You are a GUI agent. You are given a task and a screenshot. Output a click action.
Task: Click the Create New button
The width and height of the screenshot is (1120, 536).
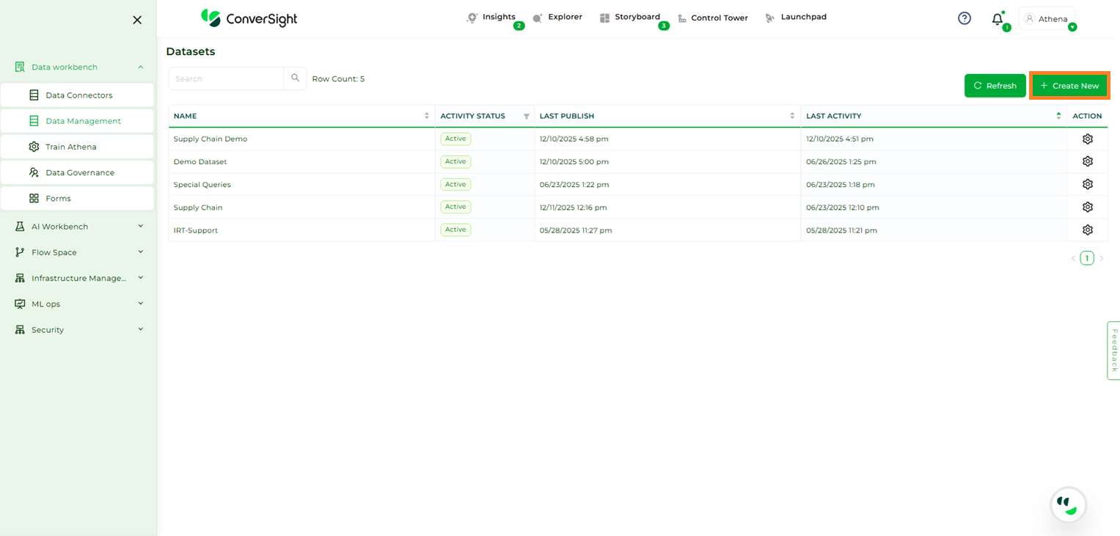[1069, 86]
